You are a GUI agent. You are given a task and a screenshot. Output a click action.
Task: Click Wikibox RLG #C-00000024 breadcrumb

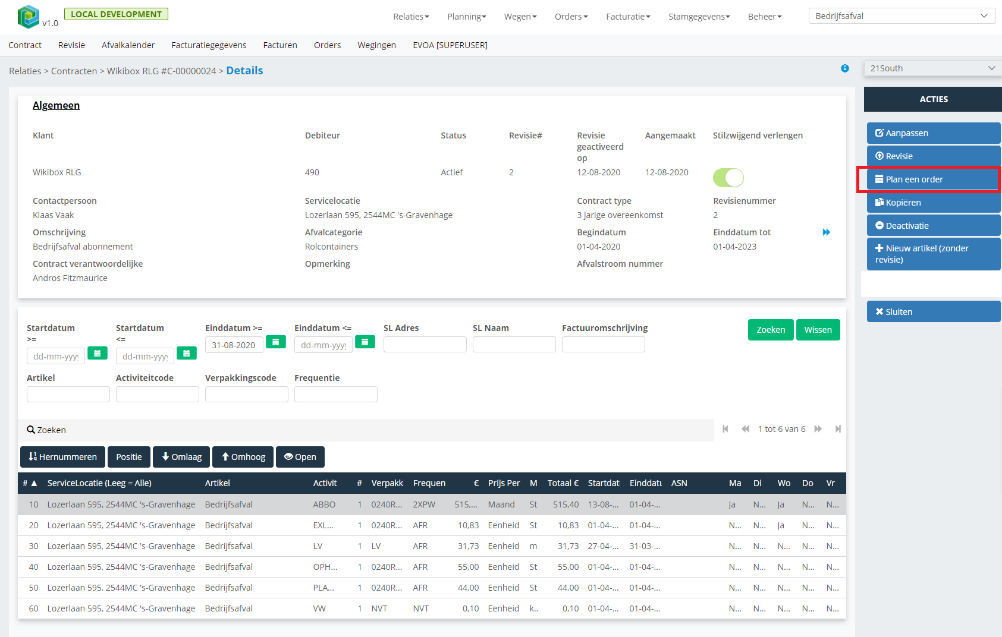161,71
